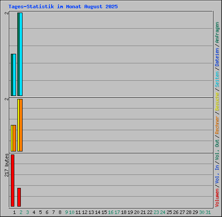Select the orange Rechner bar for day 2
Image resolution: width=222 pixels, height=217 pixels.
21,125
